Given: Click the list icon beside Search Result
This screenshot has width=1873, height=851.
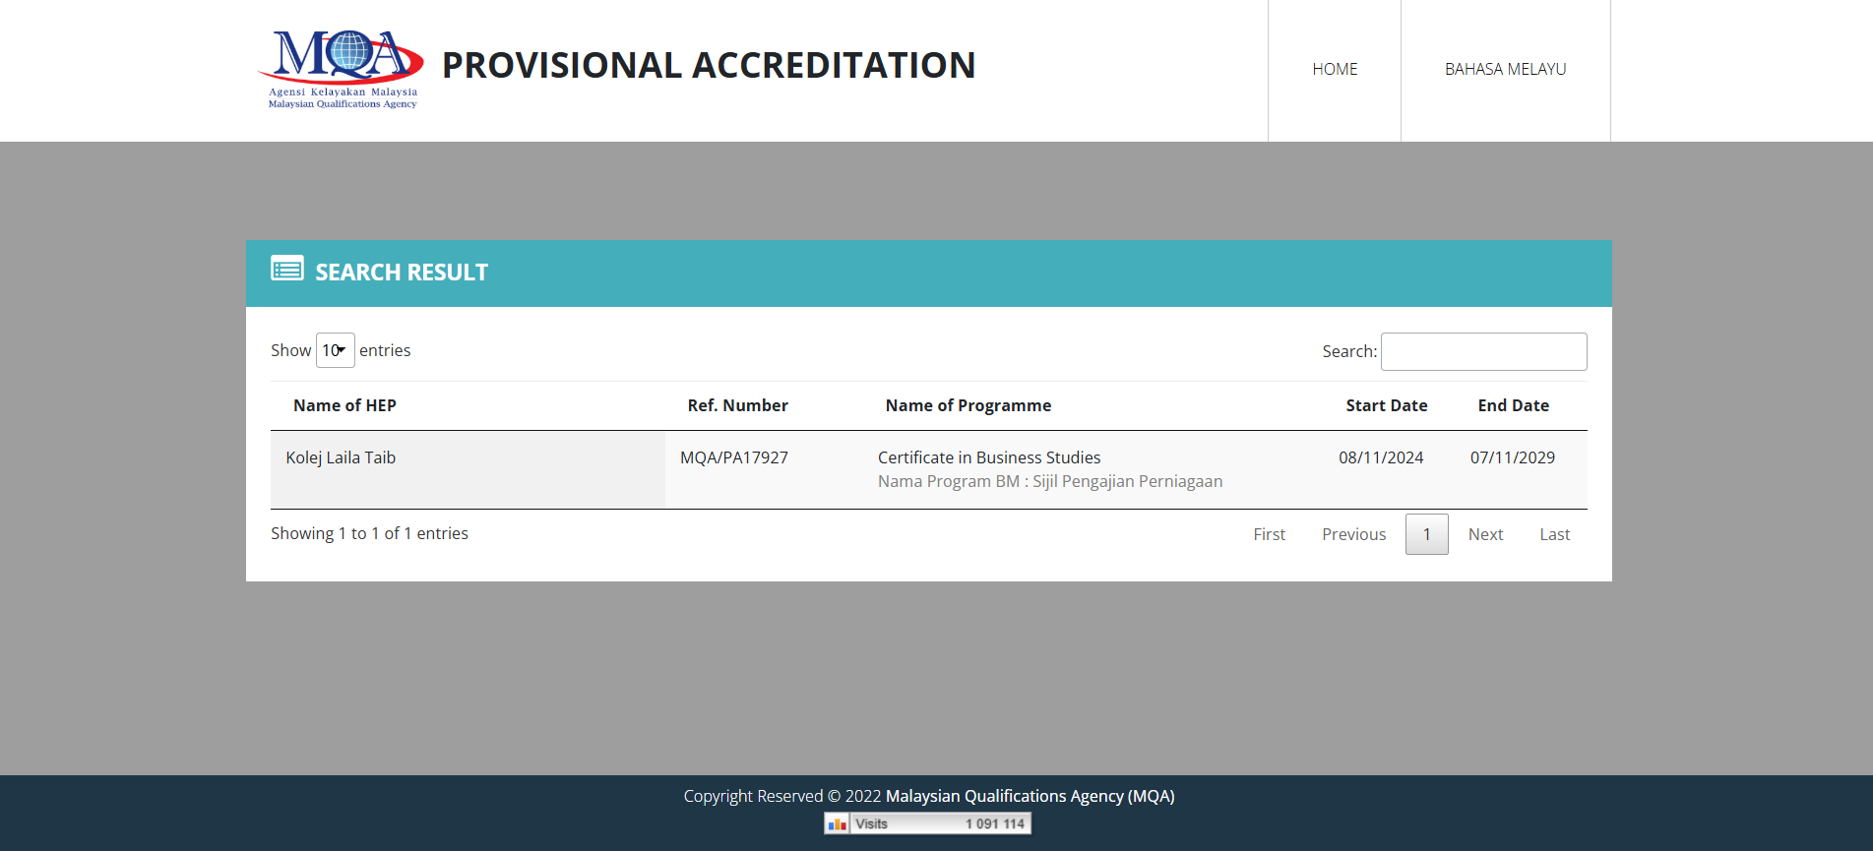Looking at the screenshot, I should point(287,269).
